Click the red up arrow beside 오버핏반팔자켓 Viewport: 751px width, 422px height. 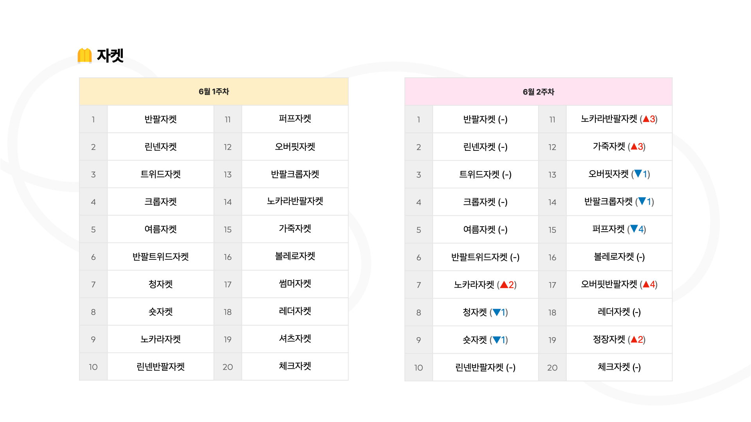[646, 284]
